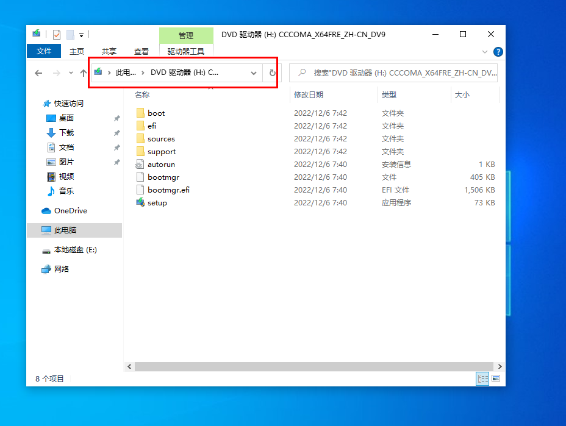Image resolution: width=566 pixels, height=426 pixels.
Task: Expand the quick access toolbar customize menu
Action: [81, 34]
